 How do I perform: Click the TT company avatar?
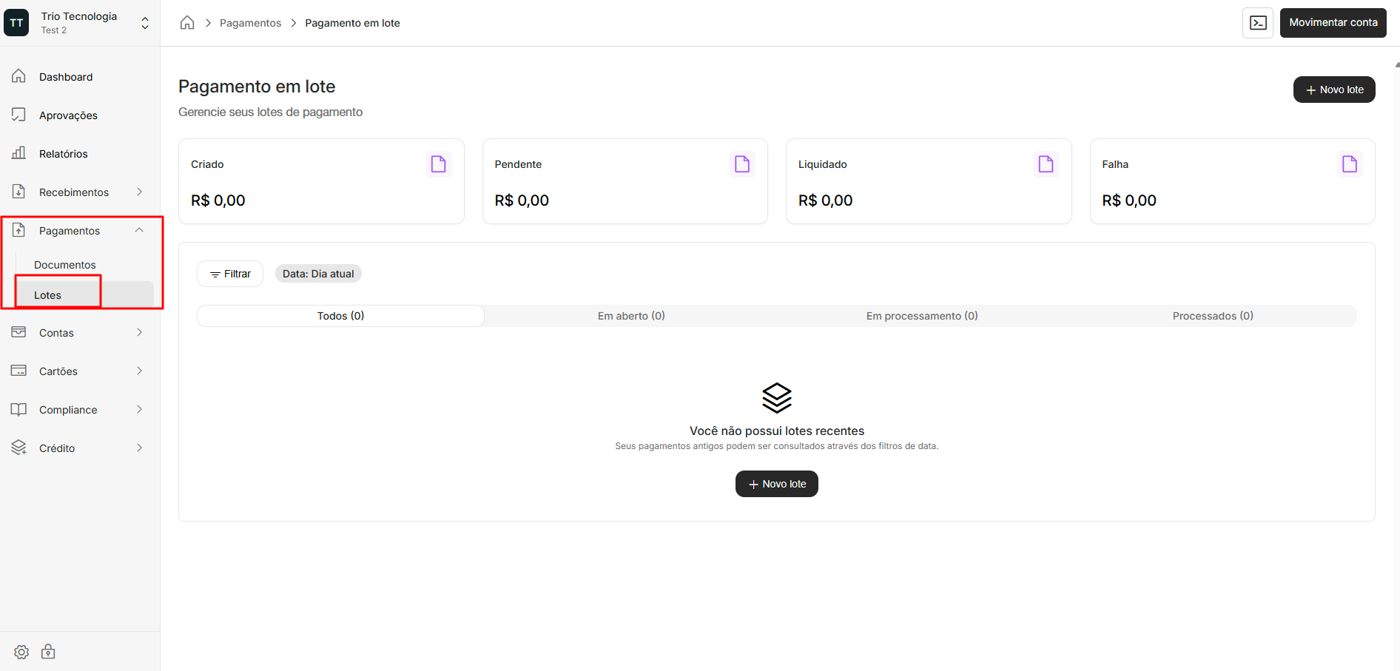pyautogui.click(x=16, y=23)
